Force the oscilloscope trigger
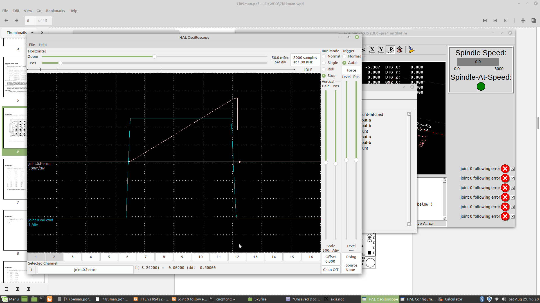This screenshot has height=303, width=540. [351, 70]
